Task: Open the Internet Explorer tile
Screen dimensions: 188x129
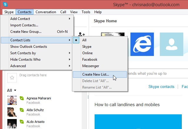Action: click(x=142, y=44)
